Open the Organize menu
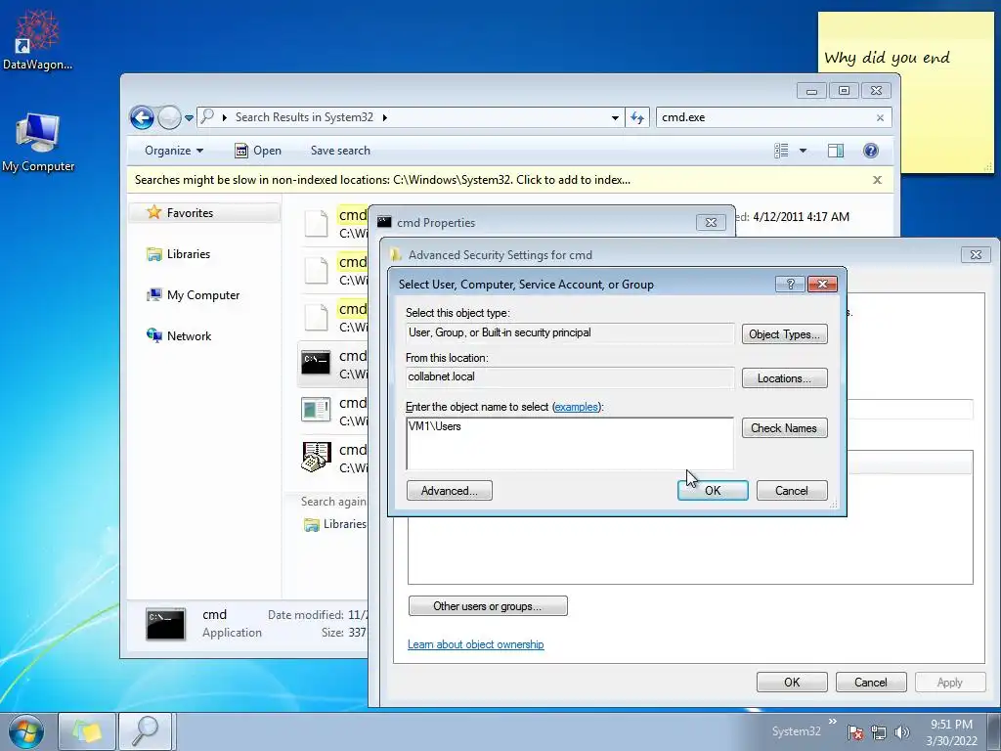Viewport: 1001px width, 751px height. click(x=174, y=151)
